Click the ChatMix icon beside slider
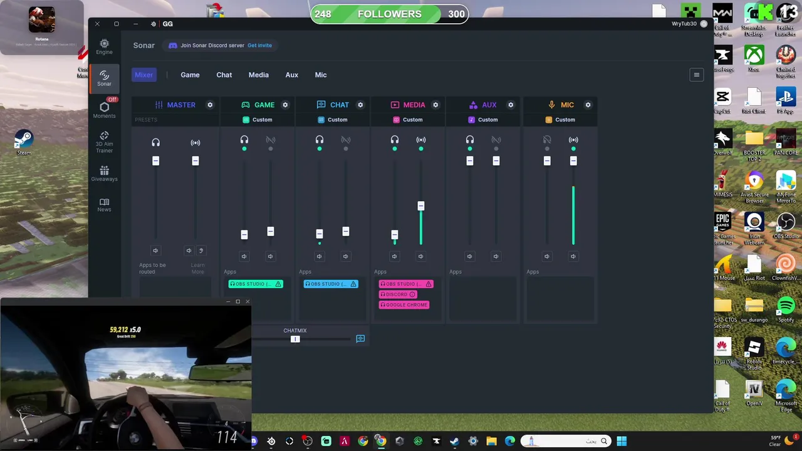This screenshot has height=451, width=802. [360, 339]
